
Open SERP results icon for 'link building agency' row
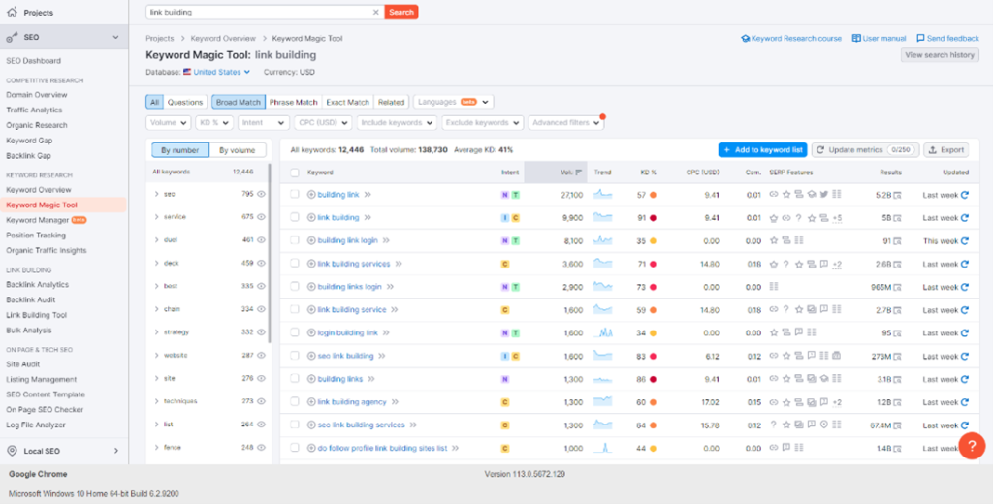coord(897,402)
